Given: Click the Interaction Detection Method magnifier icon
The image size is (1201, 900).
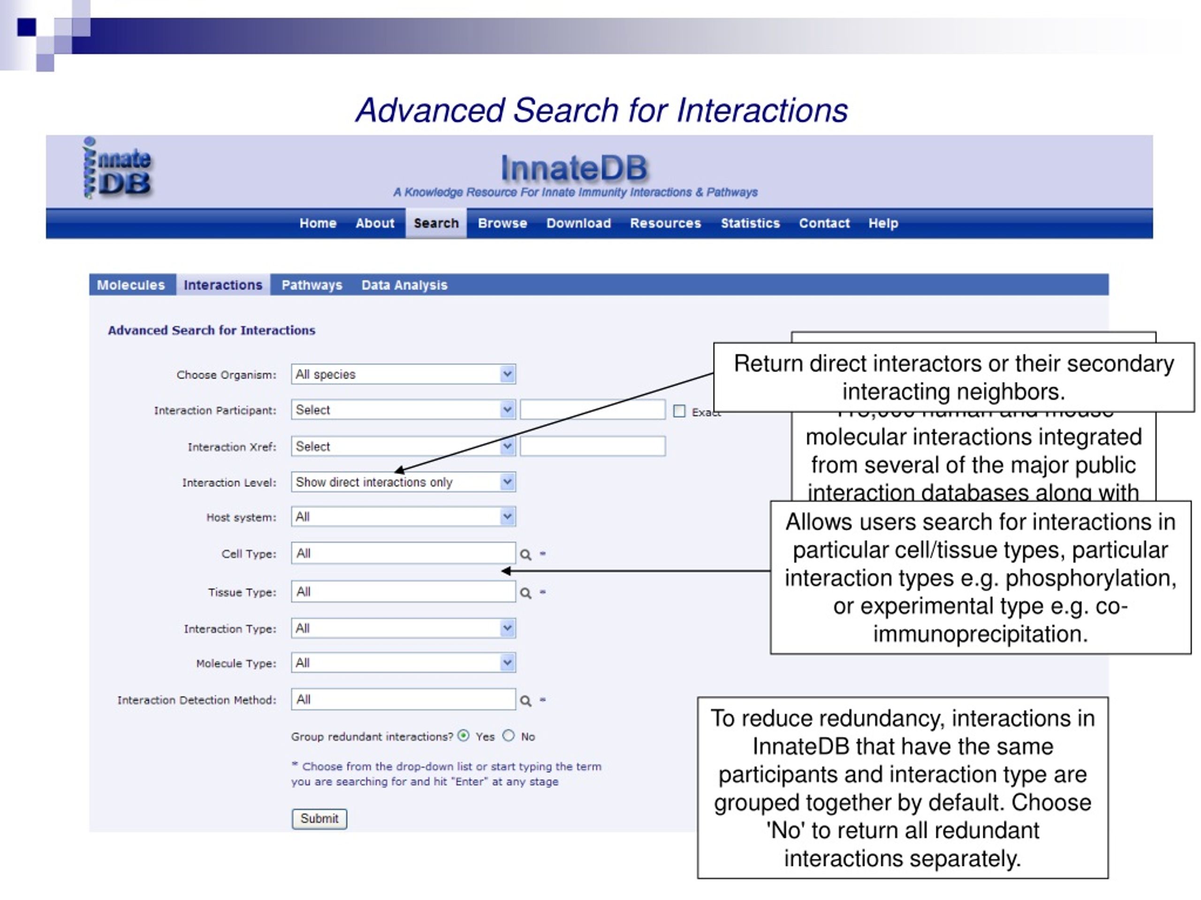Looking at the screenshot, I should [525, 701].
